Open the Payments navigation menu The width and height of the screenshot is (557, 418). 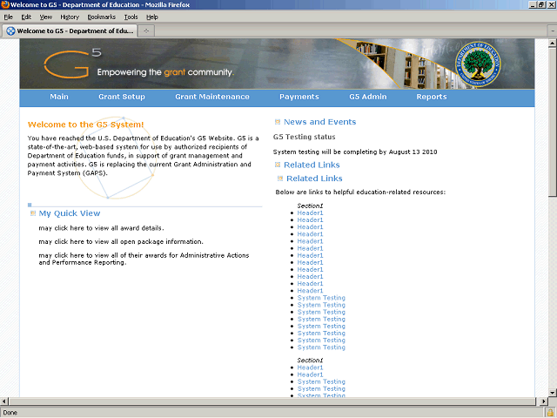299,97
